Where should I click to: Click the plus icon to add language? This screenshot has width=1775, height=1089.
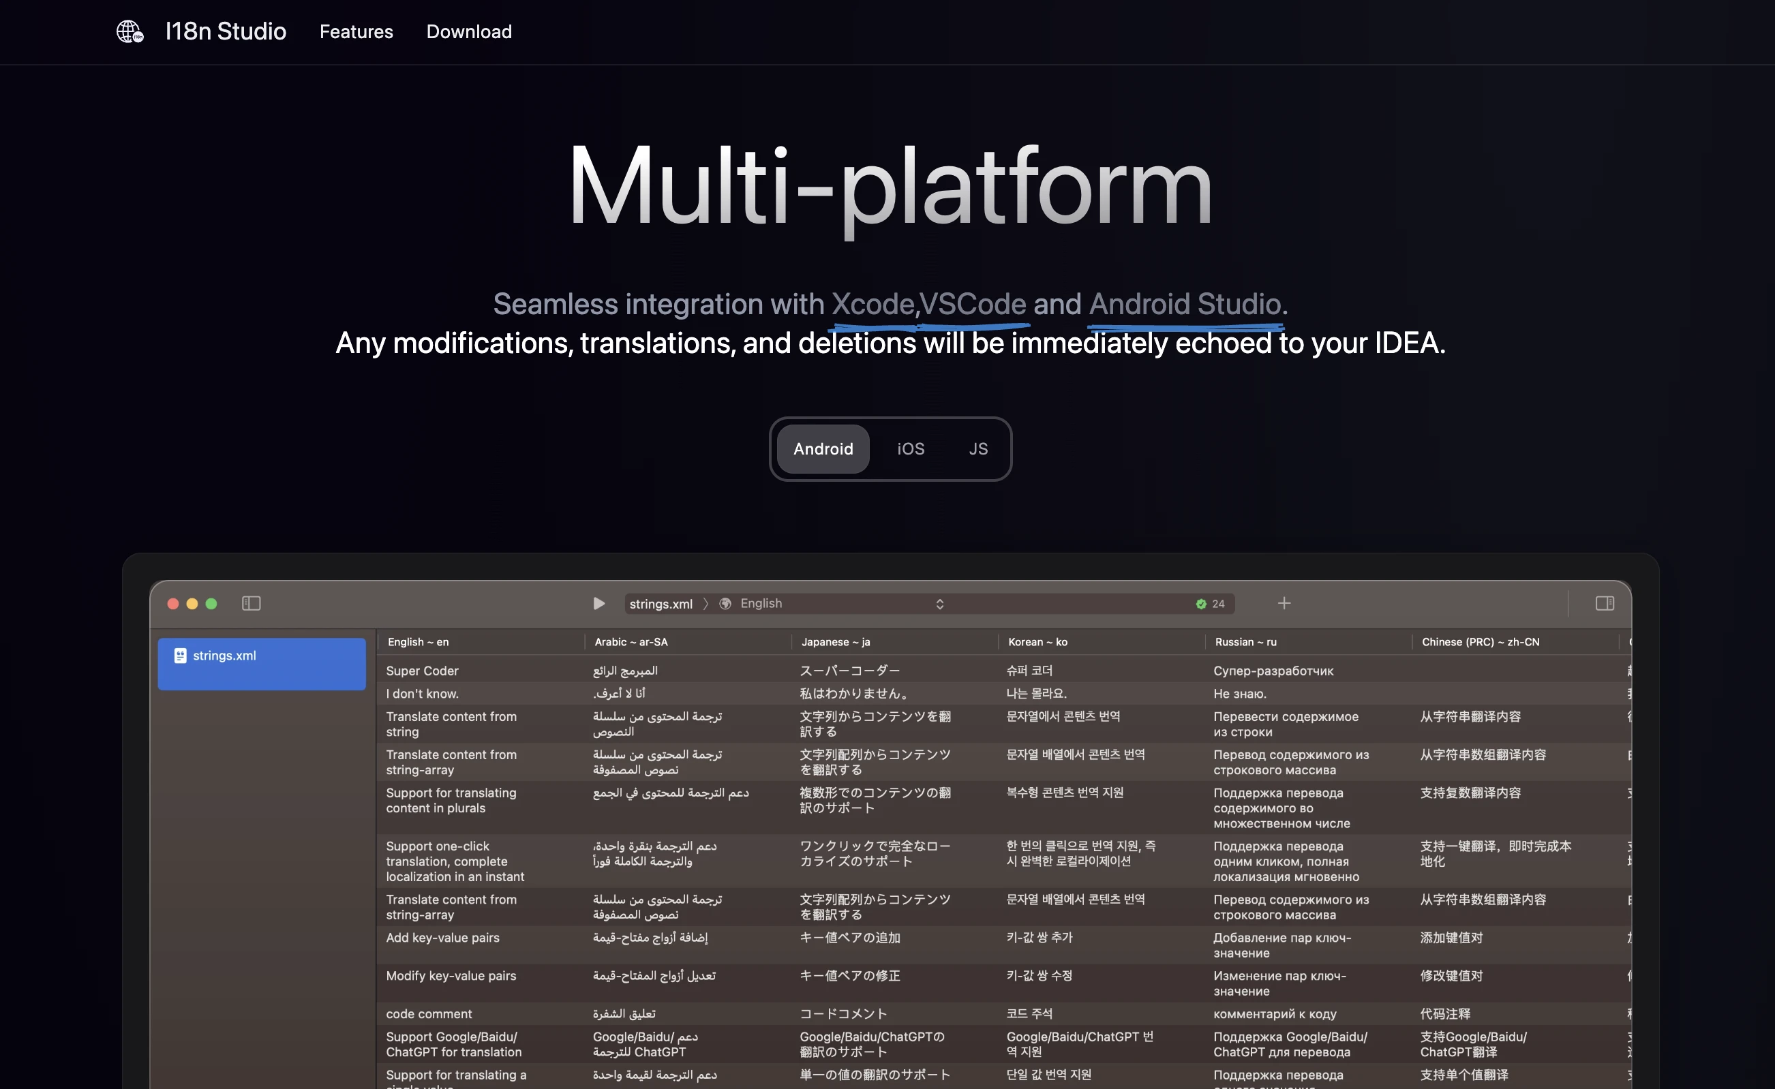[x=1284, y=603]
